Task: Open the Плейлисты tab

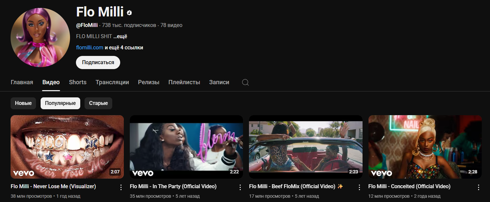Action: (184, 82)
